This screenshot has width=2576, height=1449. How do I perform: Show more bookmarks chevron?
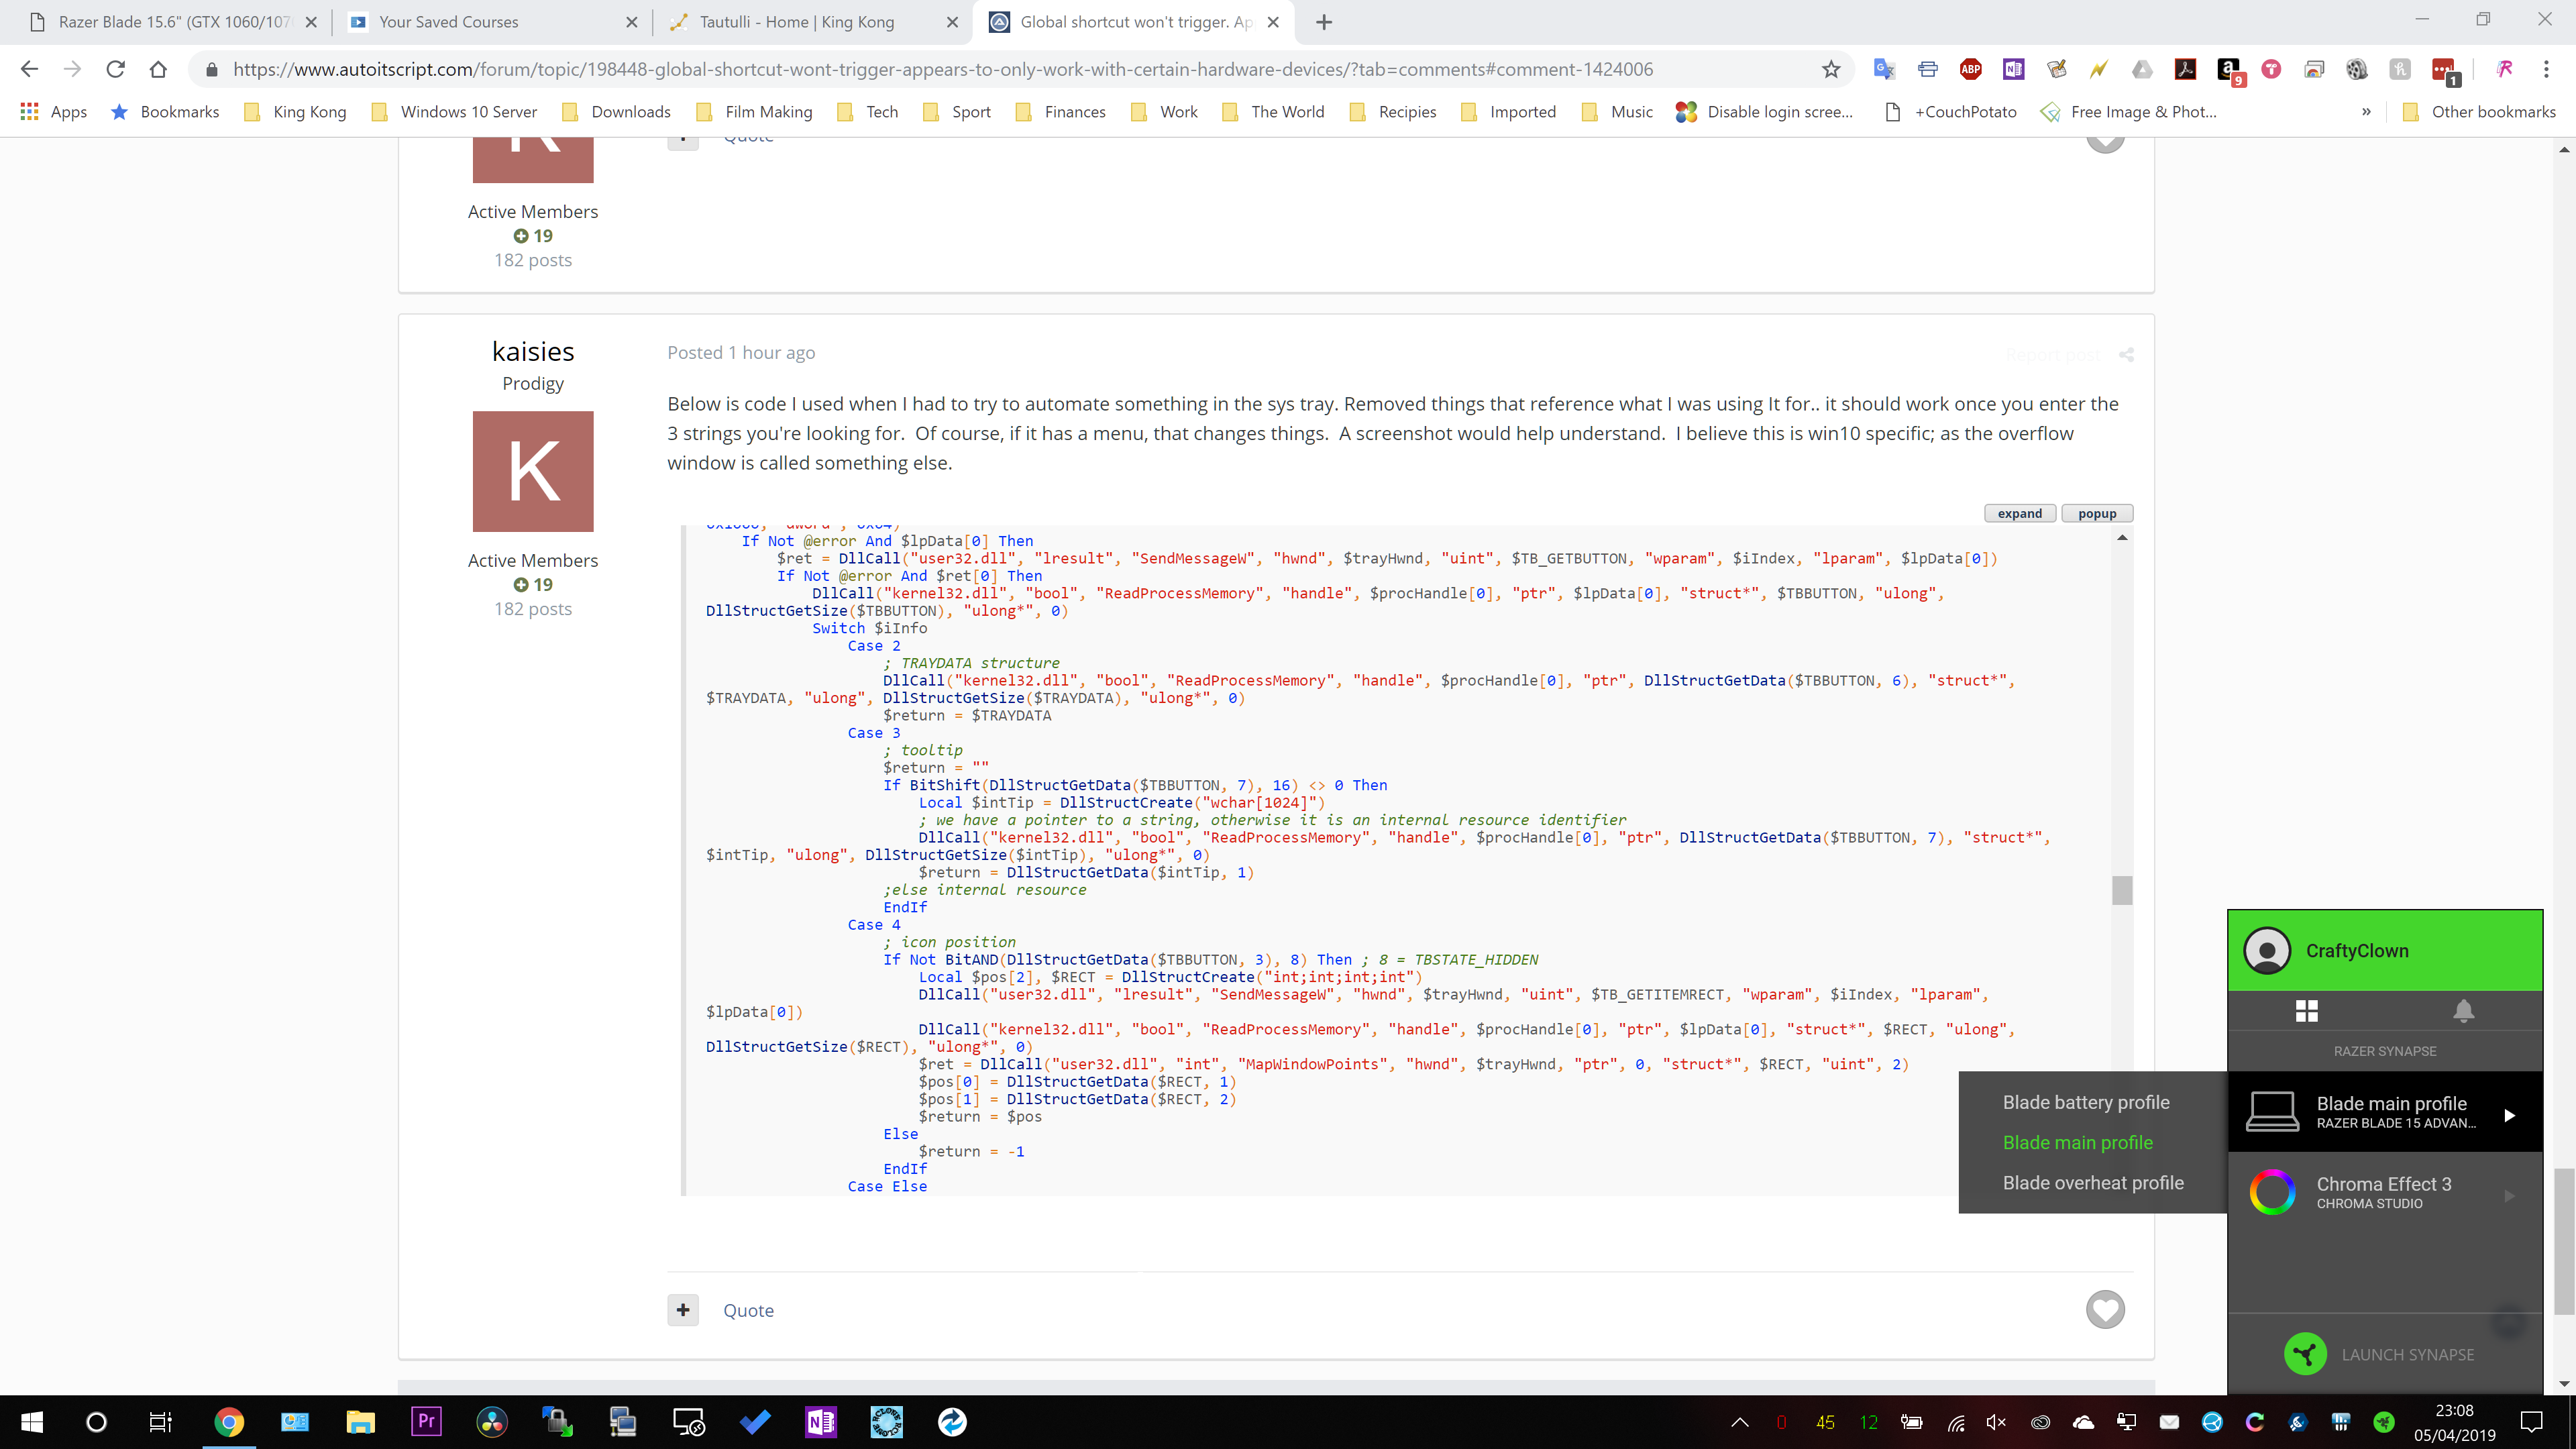click(x=2366, y=112)
